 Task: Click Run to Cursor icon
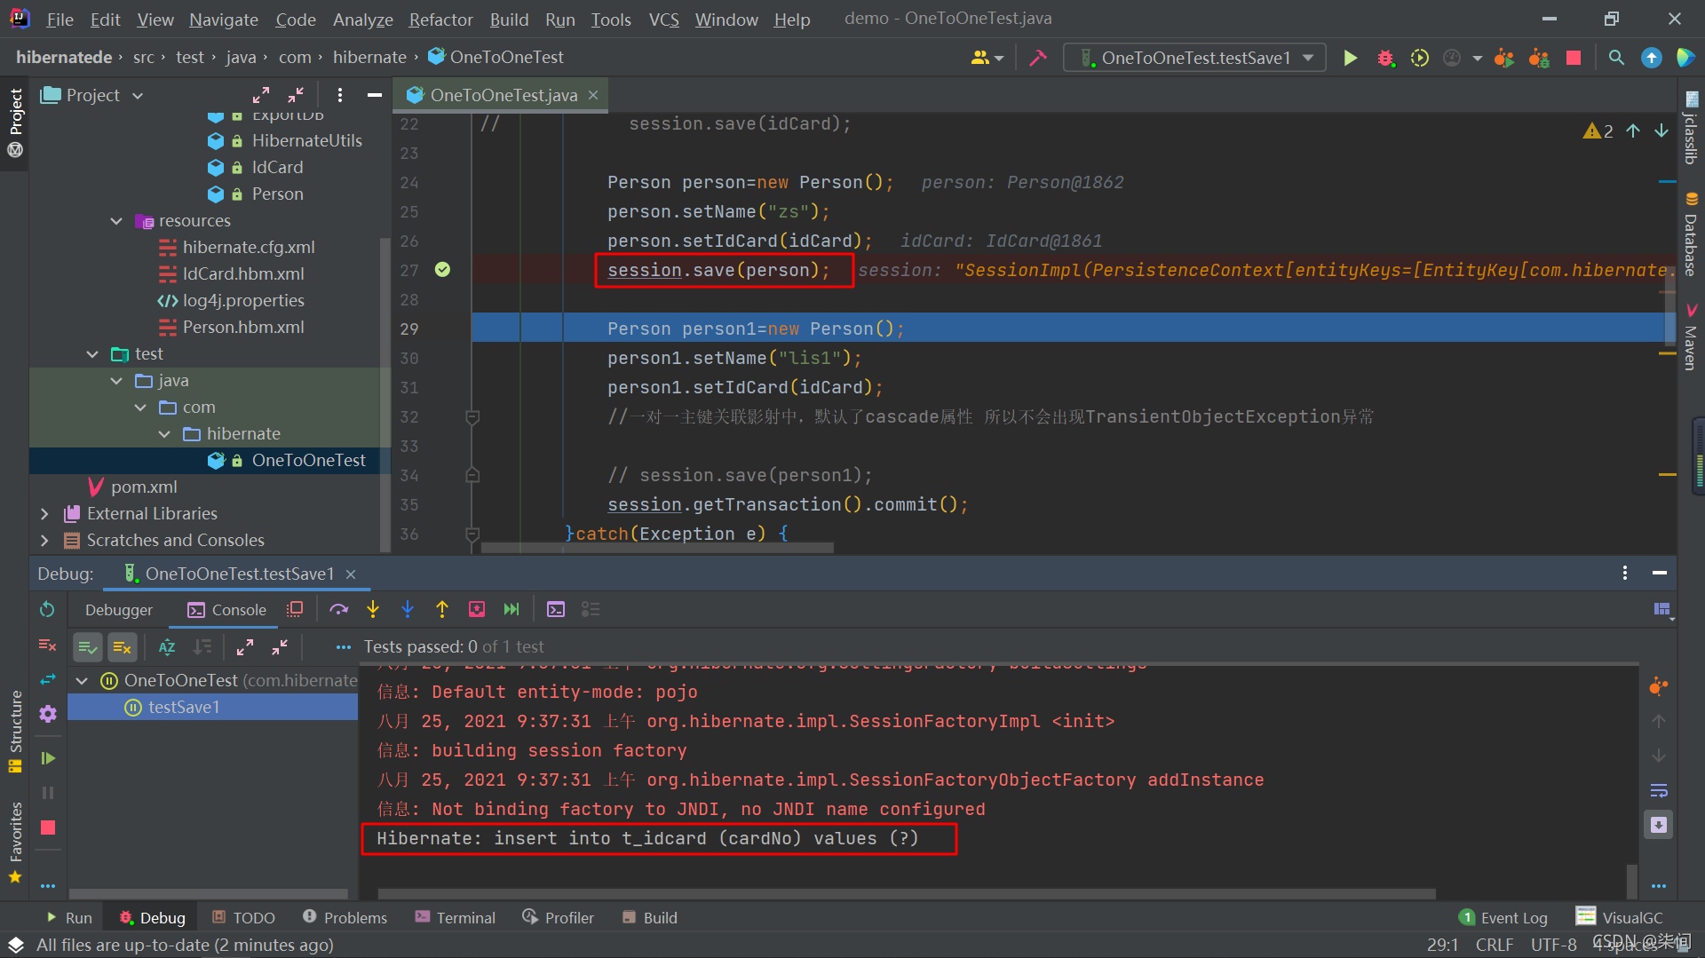511,609
